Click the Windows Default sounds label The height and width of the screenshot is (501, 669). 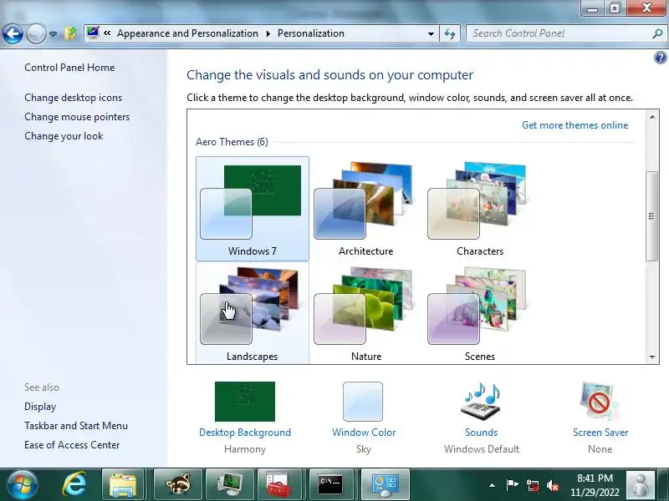click(482, 449)
